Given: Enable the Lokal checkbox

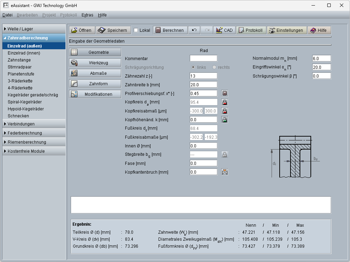Looking at the screenshot, I should 136,30.
